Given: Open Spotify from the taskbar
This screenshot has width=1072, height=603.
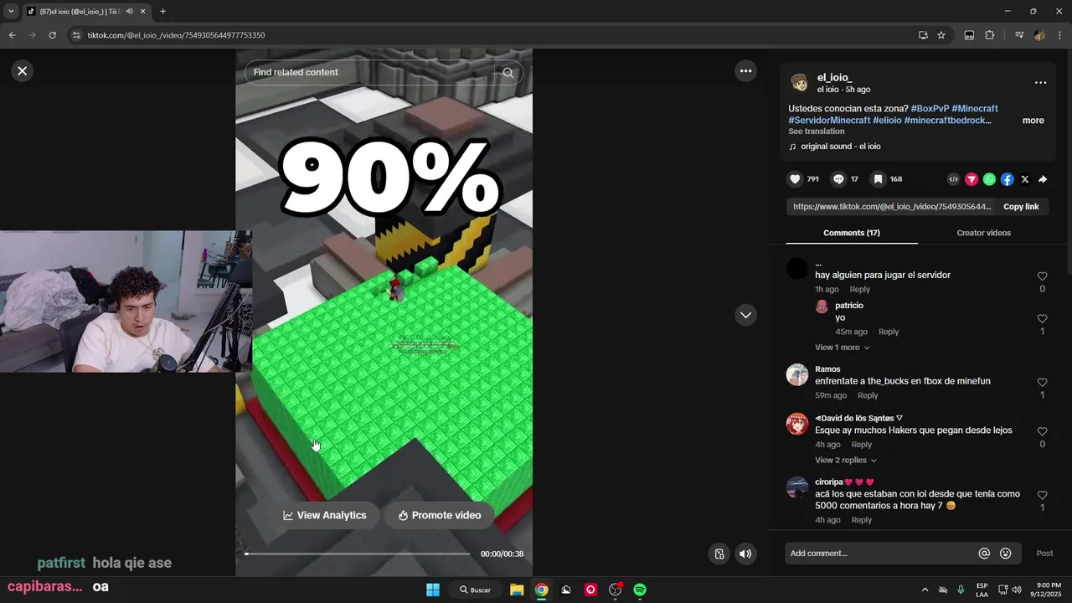Looking at the screenshot, I should [640, 590].
